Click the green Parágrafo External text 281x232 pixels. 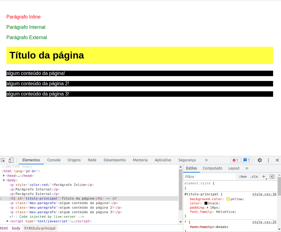(x=26, y=38)
